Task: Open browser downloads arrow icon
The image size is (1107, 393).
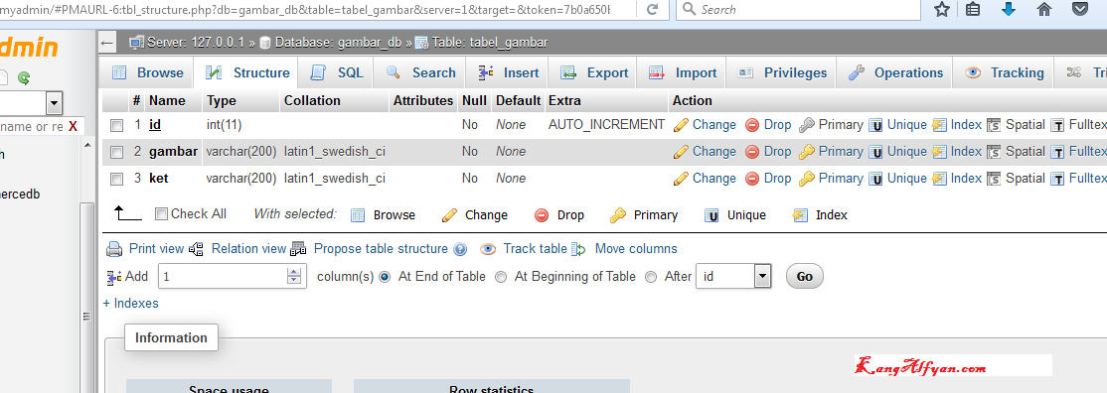Action: (x=1009, y=9)
